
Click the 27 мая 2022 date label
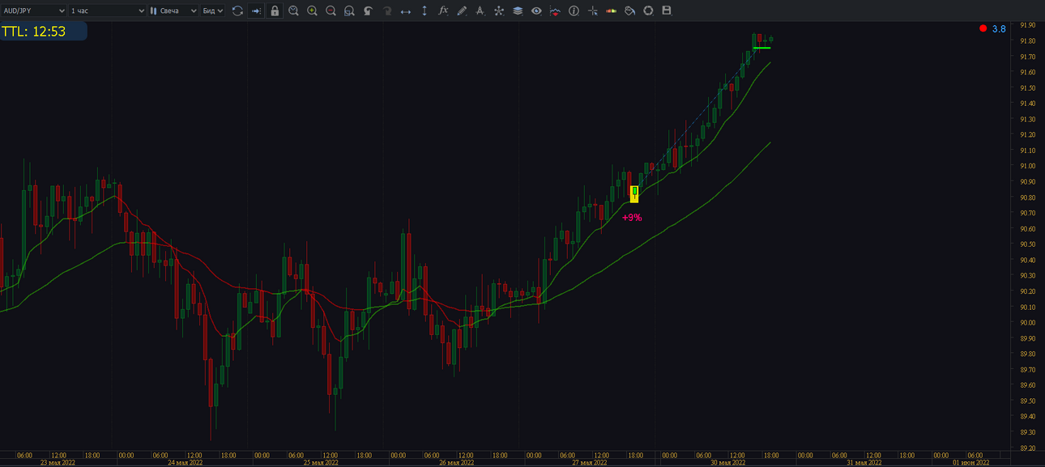[x=590, y=463]
